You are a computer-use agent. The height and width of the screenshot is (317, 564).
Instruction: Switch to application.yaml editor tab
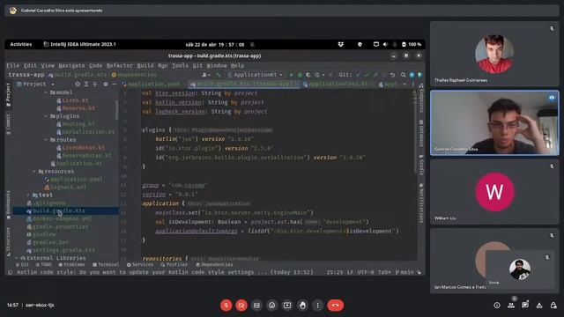click(151, 84)
